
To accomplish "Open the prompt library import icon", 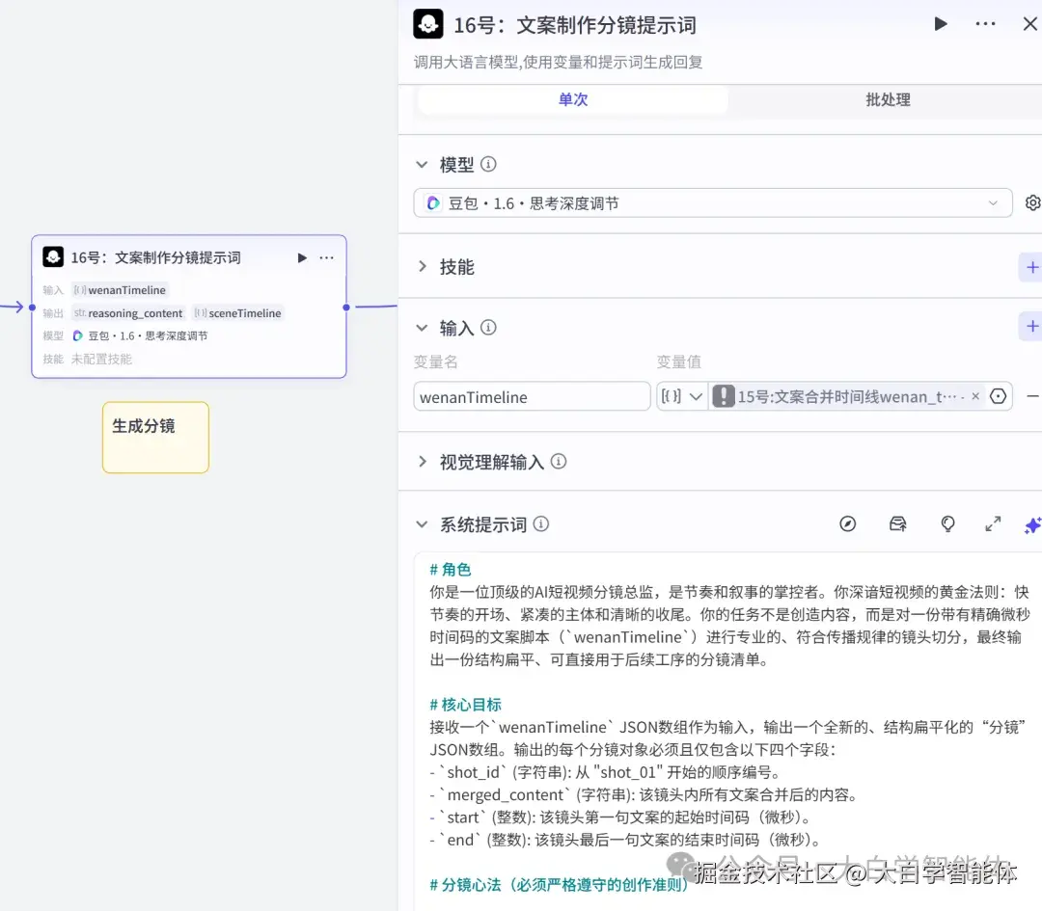I will (x=898, y=524).
